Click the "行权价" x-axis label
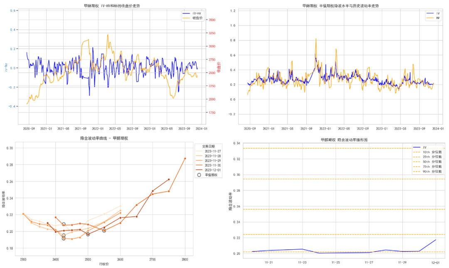This screenshot has width=449, height=268. [104, 264]
